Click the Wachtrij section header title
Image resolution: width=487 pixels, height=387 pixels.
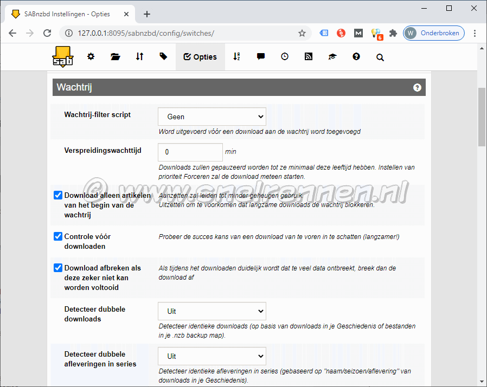74,87
